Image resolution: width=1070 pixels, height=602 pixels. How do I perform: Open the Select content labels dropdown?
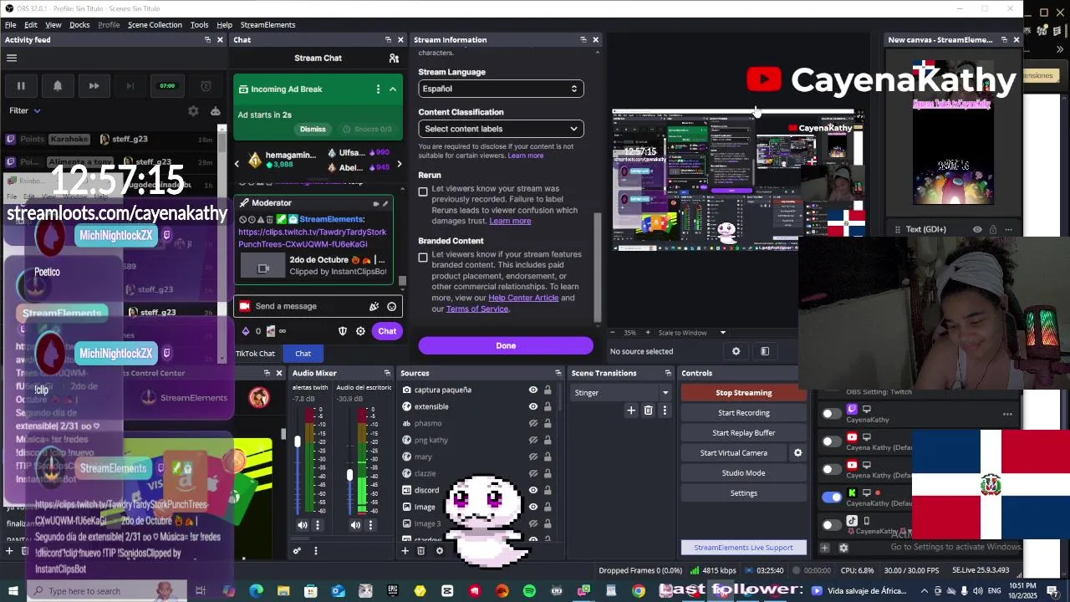[501, 129]
